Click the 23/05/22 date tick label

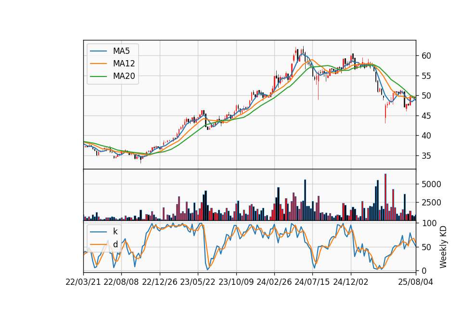pyautogui.click(x=198, y=282)
